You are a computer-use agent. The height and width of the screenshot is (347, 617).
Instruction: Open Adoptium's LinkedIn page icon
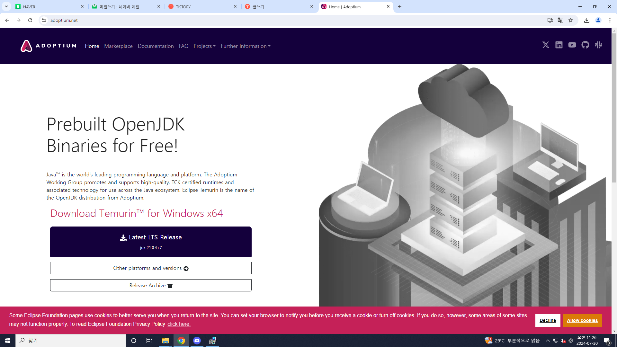[x=559, y=45]
